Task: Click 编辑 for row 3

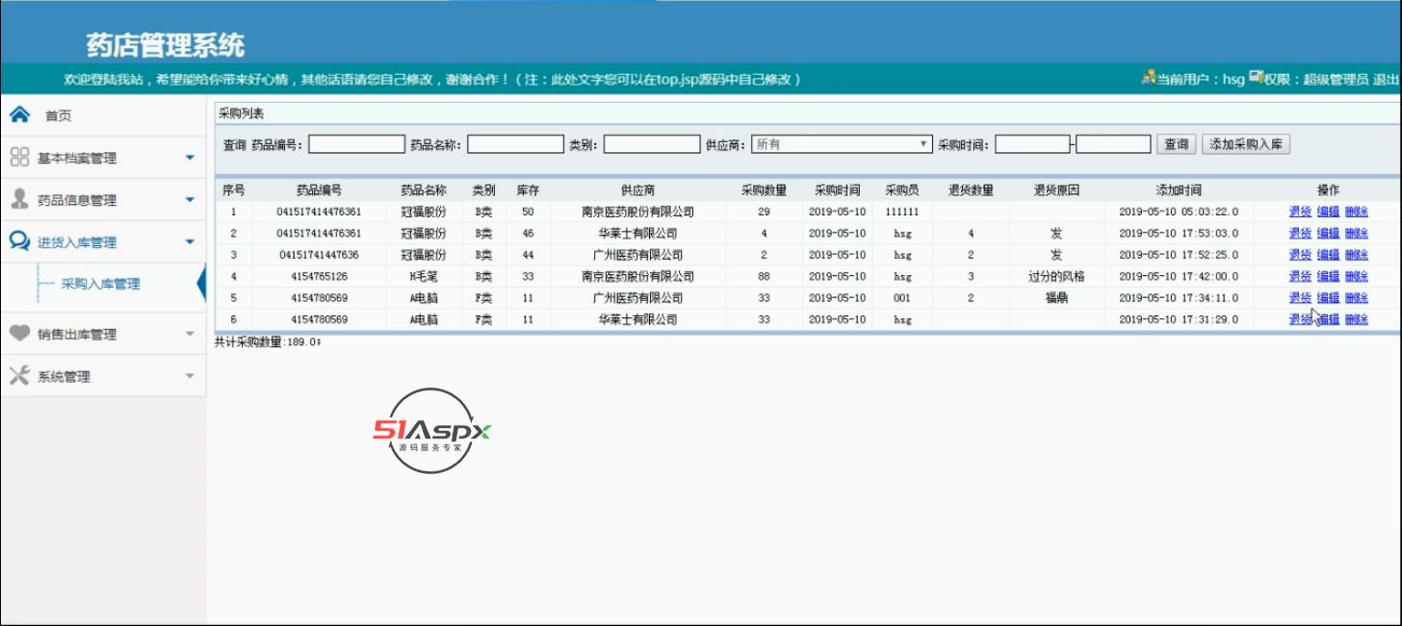Action: 1328,255
